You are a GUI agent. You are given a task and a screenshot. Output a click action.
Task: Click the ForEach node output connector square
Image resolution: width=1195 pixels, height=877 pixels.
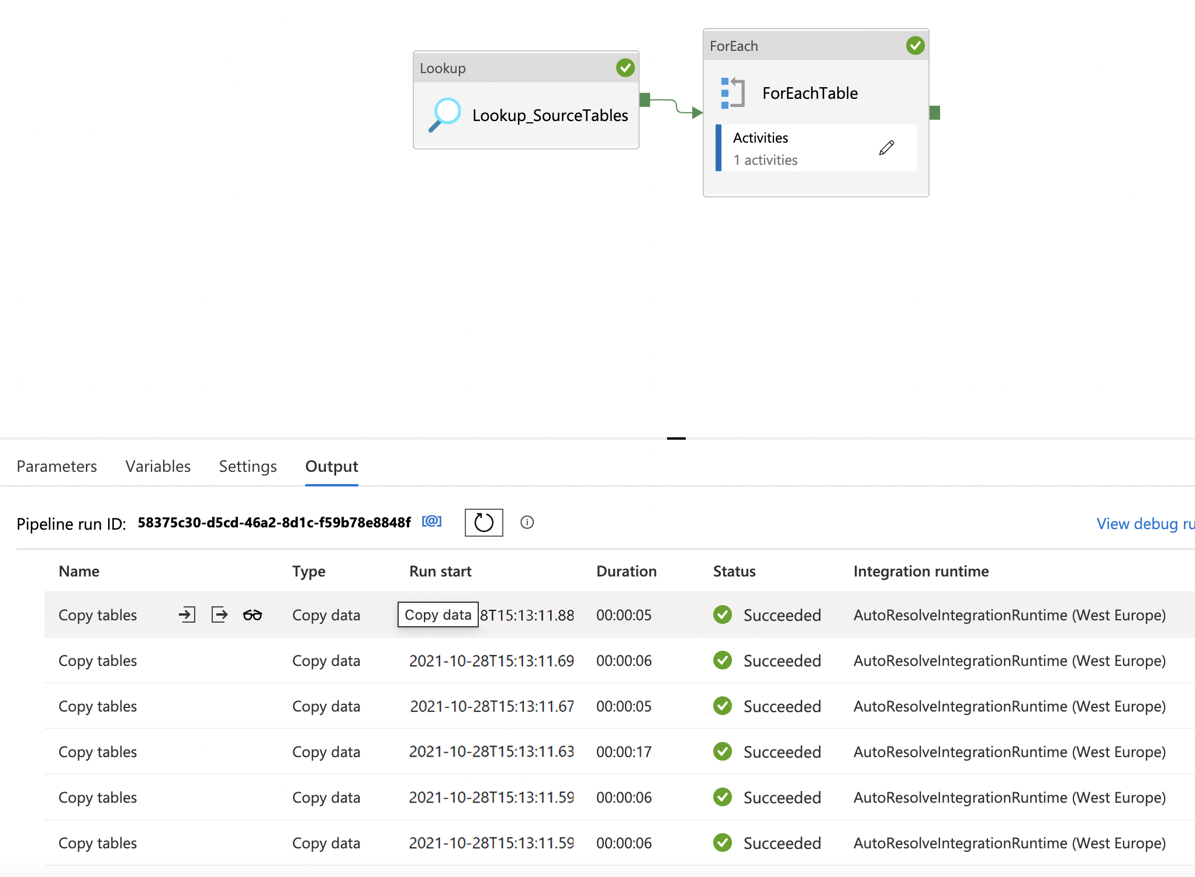[934, 112]
